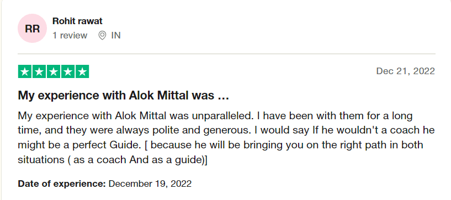Click the second green rating star
Screen dimensions: 451x200
tap(39, 71)
